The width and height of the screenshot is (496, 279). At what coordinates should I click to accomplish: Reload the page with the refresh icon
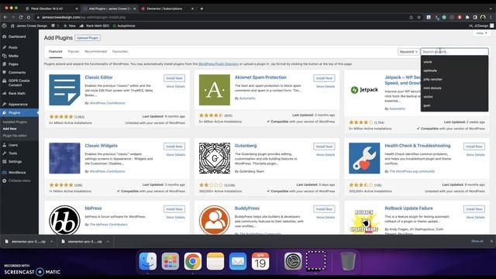(x=21, y=17)
